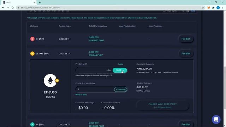
Task: Click the browser back arrow
Action: (x=3, y=8)
